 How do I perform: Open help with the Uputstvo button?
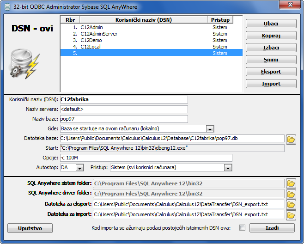30,228
